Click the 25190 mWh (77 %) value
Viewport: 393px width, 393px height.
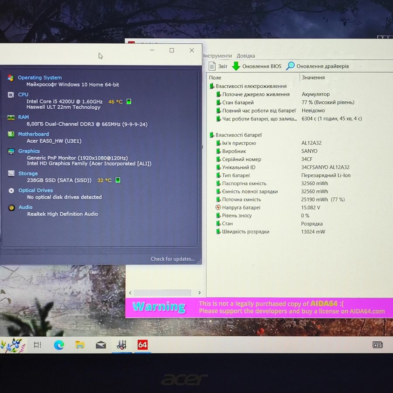coord(323,200)
